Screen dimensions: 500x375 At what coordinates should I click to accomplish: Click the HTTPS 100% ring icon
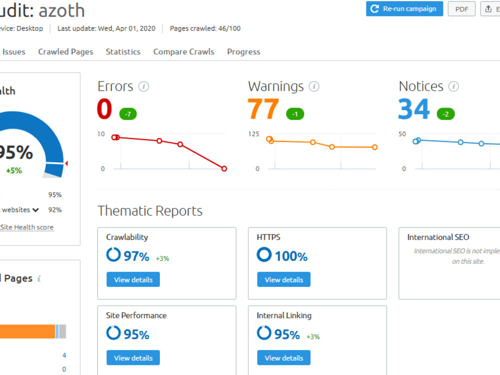[264, 255]
